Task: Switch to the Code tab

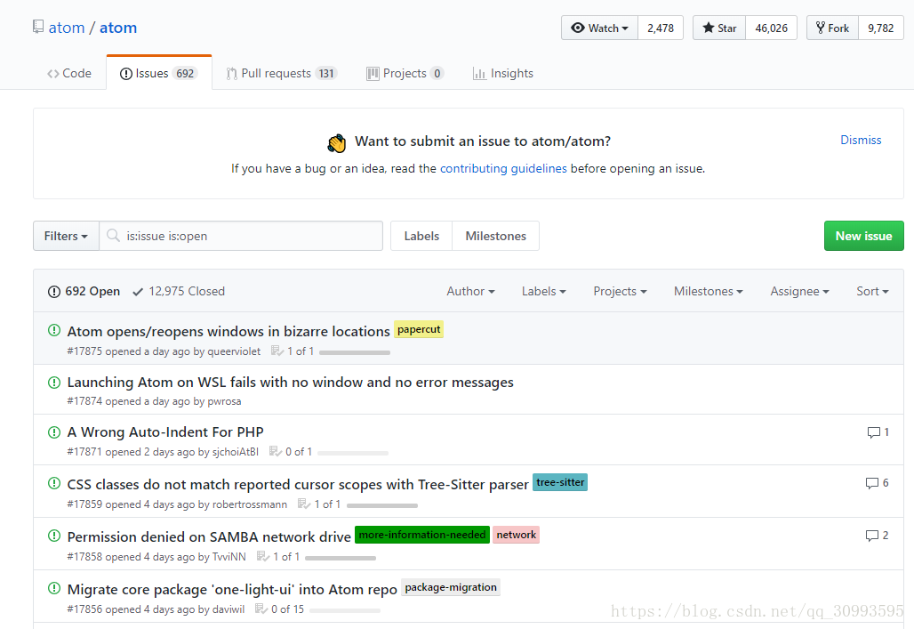Action: click(x=69, y=74)
